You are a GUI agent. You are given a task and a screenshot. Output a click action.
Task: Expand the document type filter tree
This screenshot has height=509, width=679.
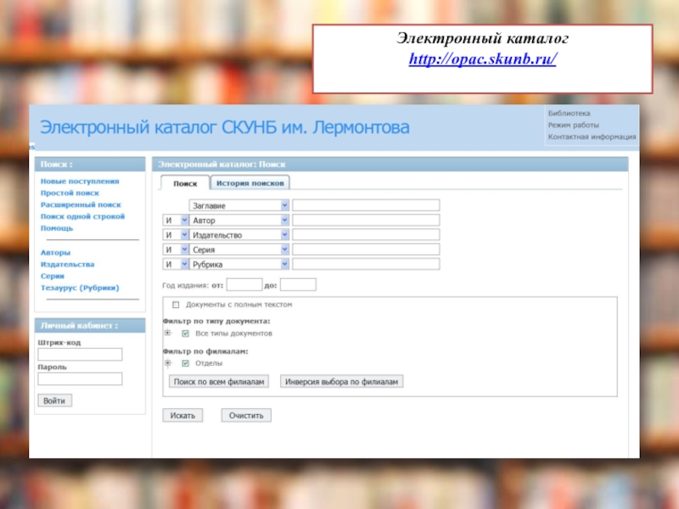(x=168, y=333)
